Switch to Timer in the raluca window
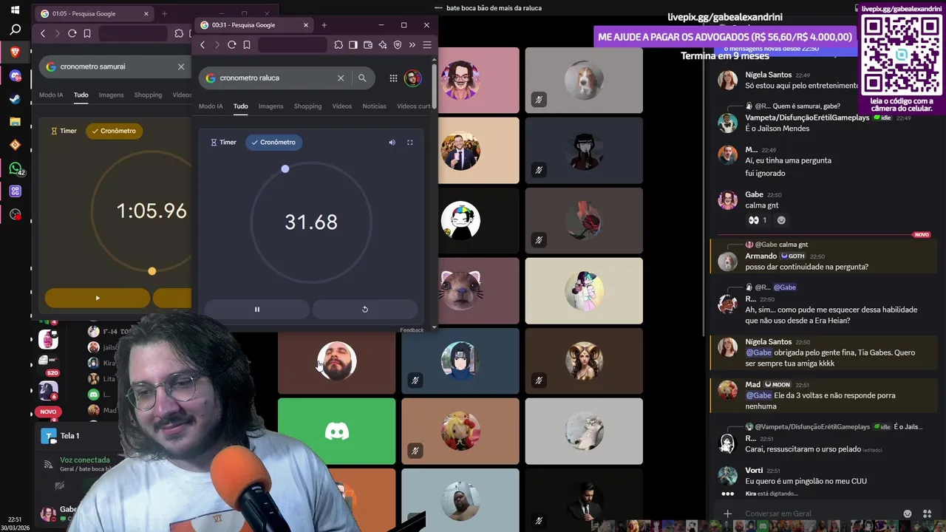The width and height of the screenshot is (946, 532). click(x=223, y=143)
